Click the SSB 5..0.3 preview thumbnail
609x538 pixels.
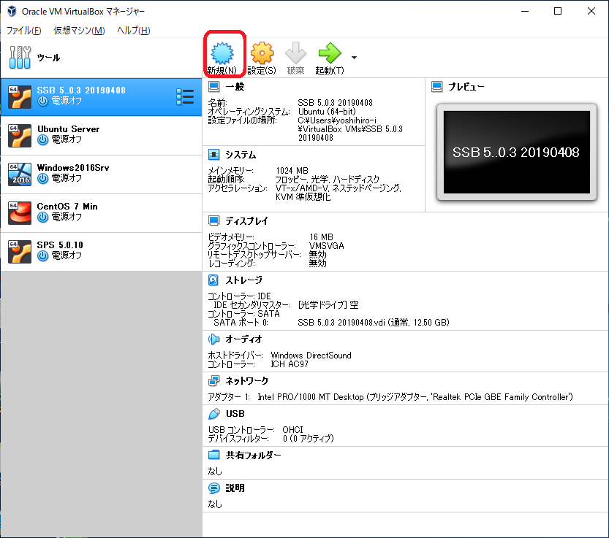[x=517, y=152]
